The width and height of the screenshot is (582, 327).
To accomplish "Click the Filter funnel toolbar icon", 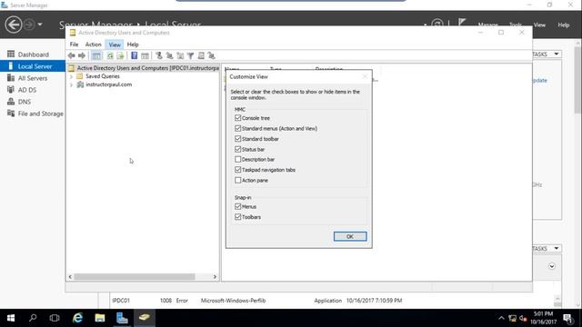I will pyautogui.click(x=190, y=55).
